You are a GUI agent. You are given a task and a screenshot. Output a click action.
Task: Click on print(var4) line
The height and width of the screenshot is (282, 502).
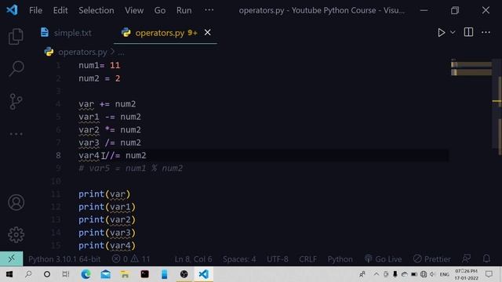(107, 245)
